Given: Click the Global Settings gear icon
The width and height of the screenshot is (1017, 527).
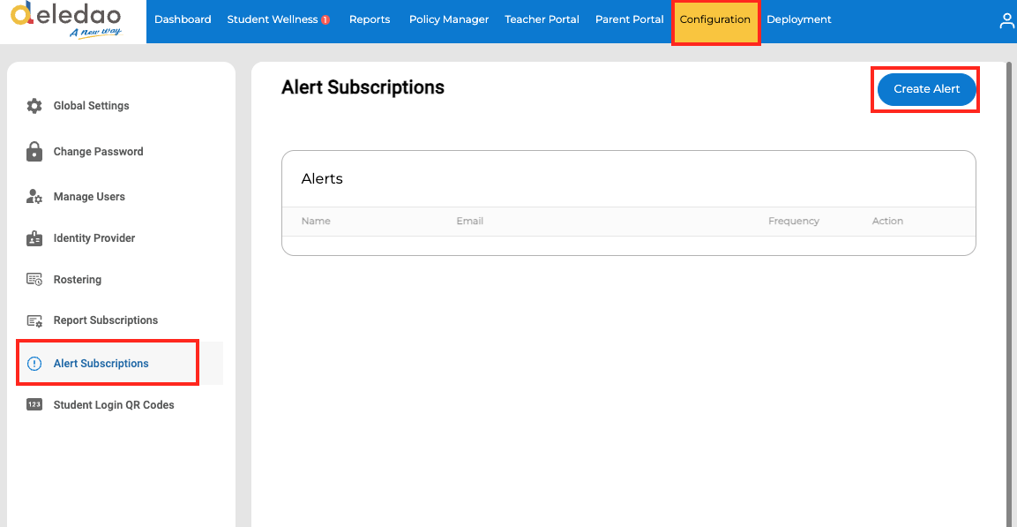Looking at the screenshot, I should click(34, 106).
